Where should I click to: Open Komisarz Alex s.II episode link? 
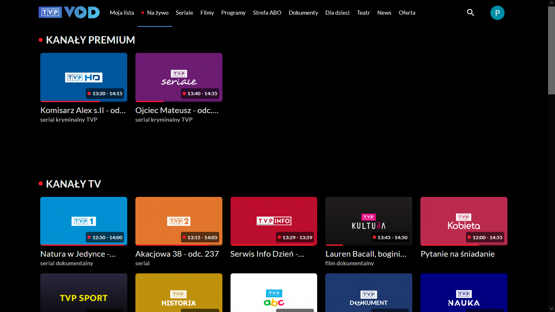pos(83,110)
